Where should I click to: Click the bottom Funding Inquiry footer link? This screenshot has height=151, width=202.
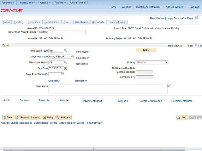point(94,123)
